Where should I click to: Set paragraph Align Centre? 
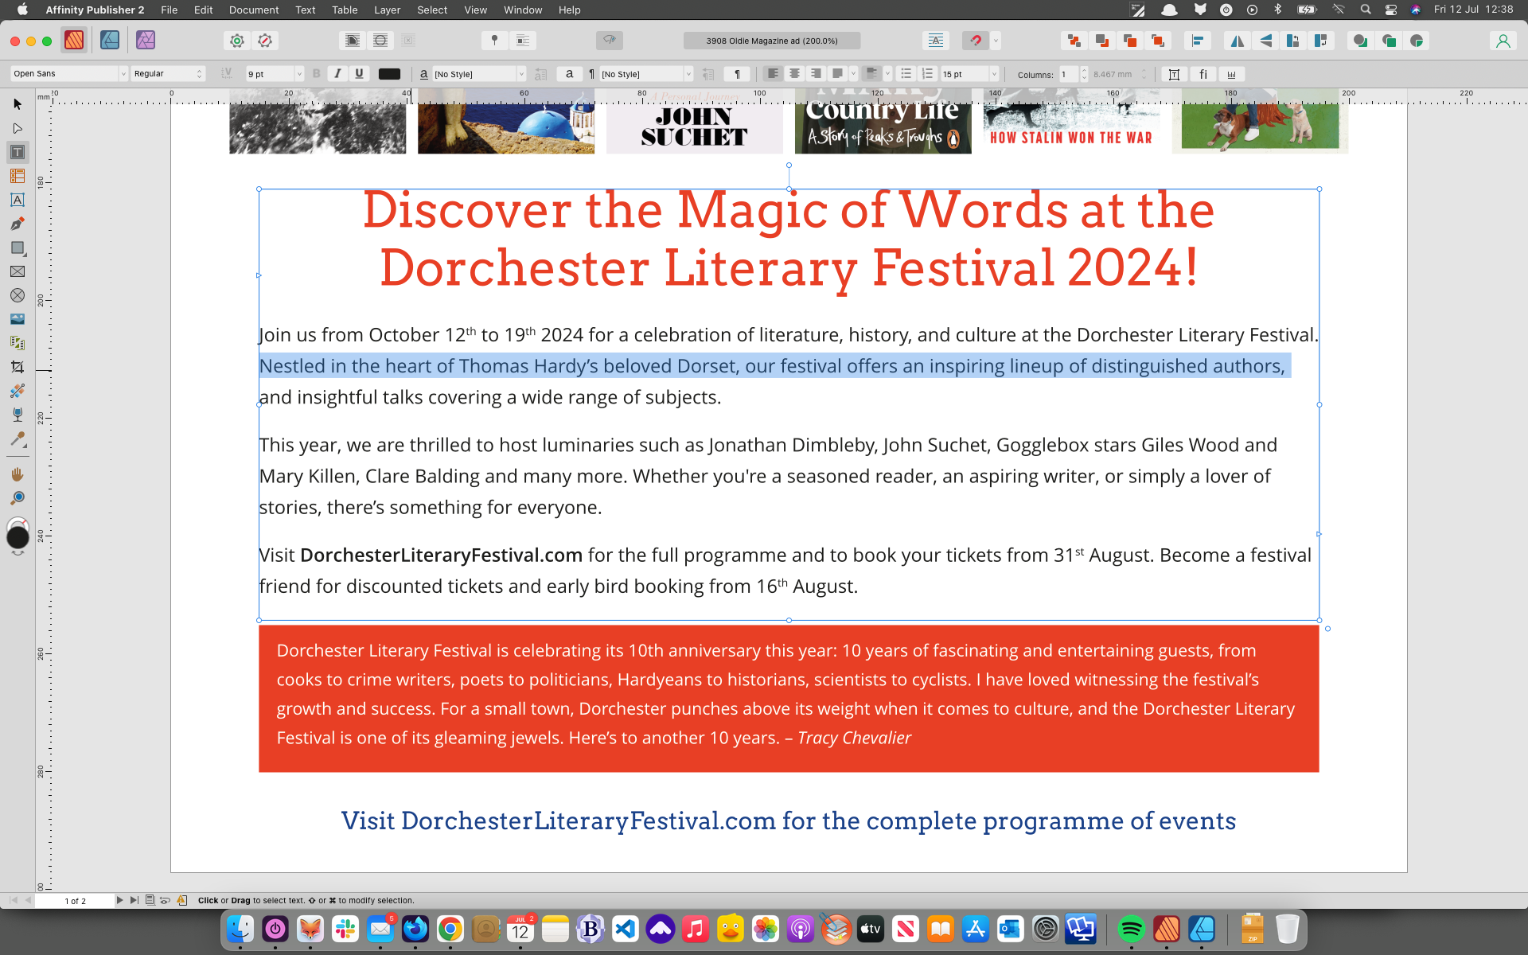coord(794,73)
